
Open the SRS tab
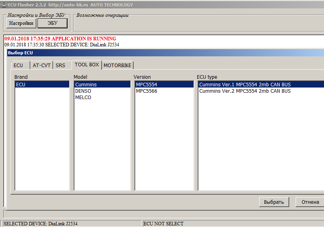pos(62,66)
